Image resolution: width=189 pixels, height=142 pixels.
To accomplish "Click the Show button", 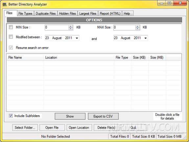I will [70, 116].
